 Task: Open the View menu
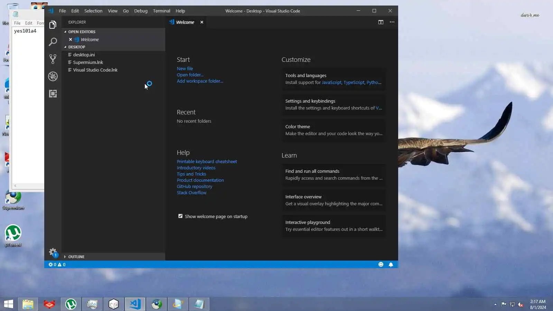click(113, 11)
